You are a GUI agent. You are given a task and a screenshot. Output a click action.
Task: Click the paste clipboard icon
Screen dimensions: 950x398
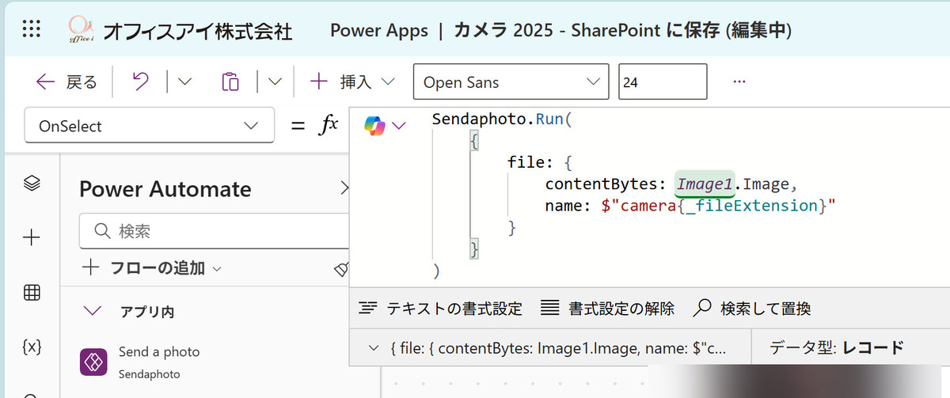point(230,81)
